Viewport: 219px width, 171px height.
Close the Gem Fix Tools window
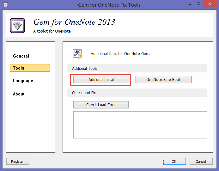[x=210, y=4]
